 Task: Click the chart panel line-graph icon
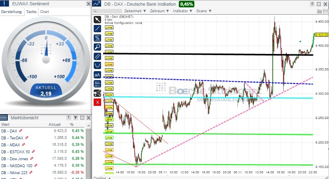click(97, 4)
